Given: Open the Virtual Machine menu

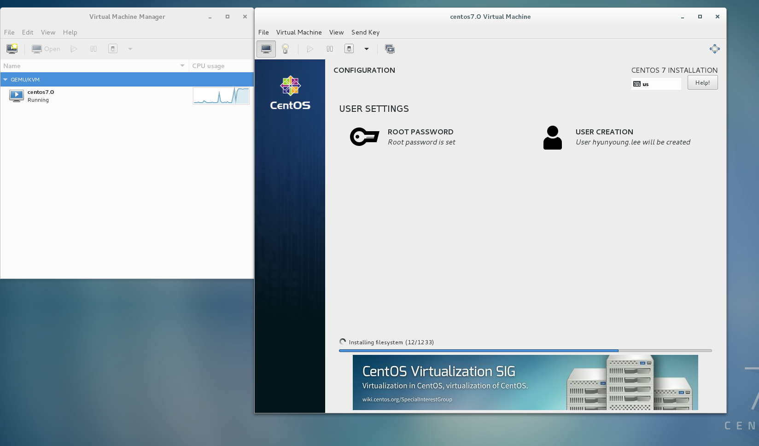Looking at the screenshot, I should tap(299, 32).
